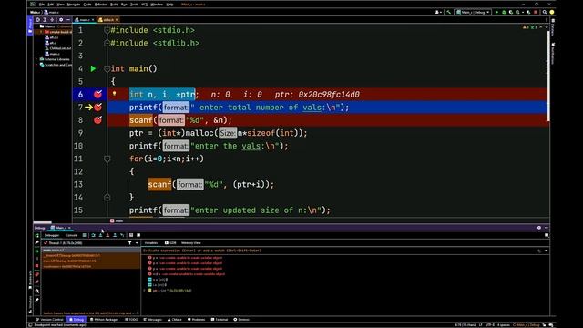Screen dimensions: 583x328
Task: Open Search Everywhere magnifier icon
Action: [x=545, y=12]
